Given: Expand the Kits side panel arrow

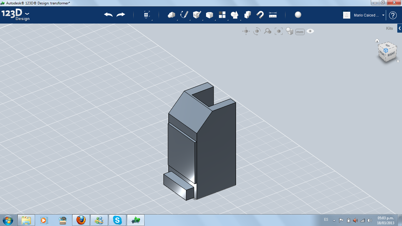Looking at the screenshot, I should point(400,29).
